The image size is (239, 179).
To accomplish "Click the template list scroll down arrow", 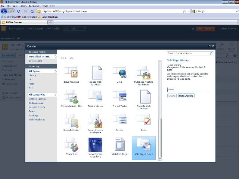I will (160, 159).
